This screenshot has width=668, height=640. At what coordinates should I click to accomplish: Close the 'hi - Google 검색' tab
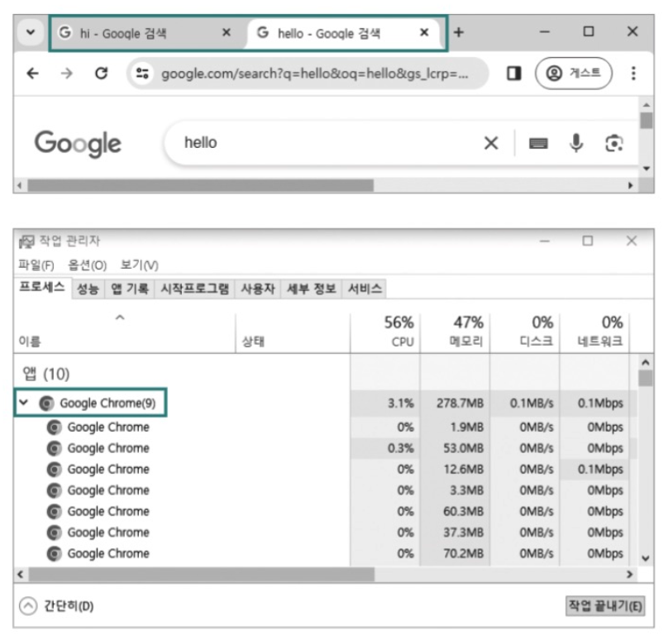(227, 32)
